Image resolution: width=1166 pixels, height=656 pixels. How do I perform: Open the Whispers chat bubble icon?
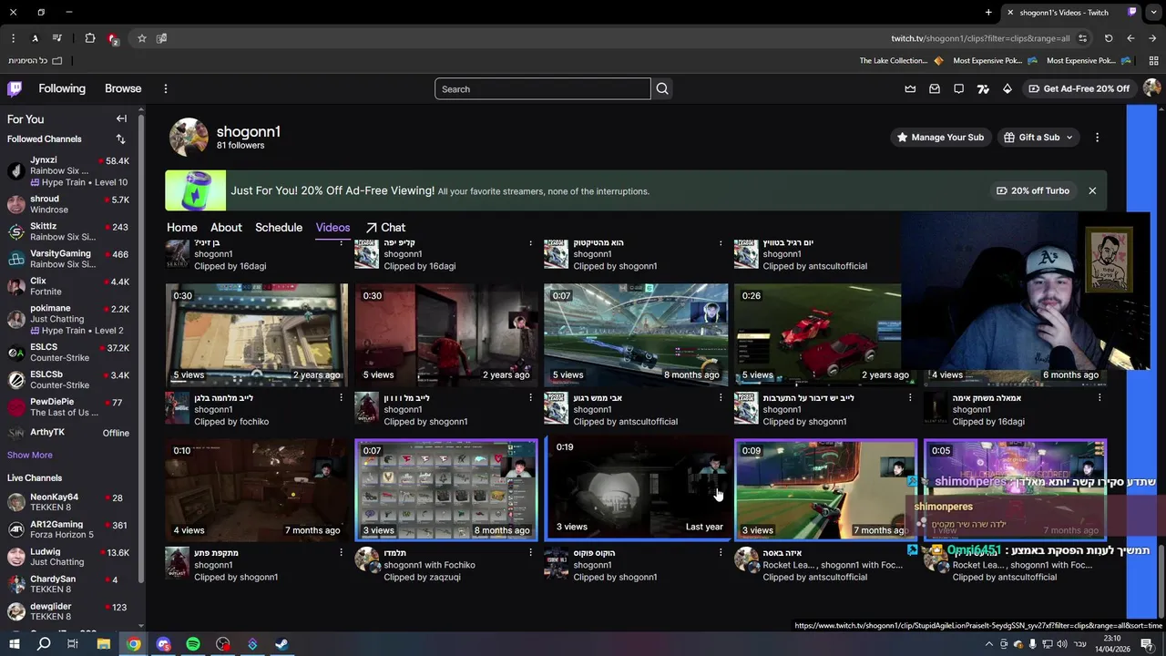[x=959, y=88]
